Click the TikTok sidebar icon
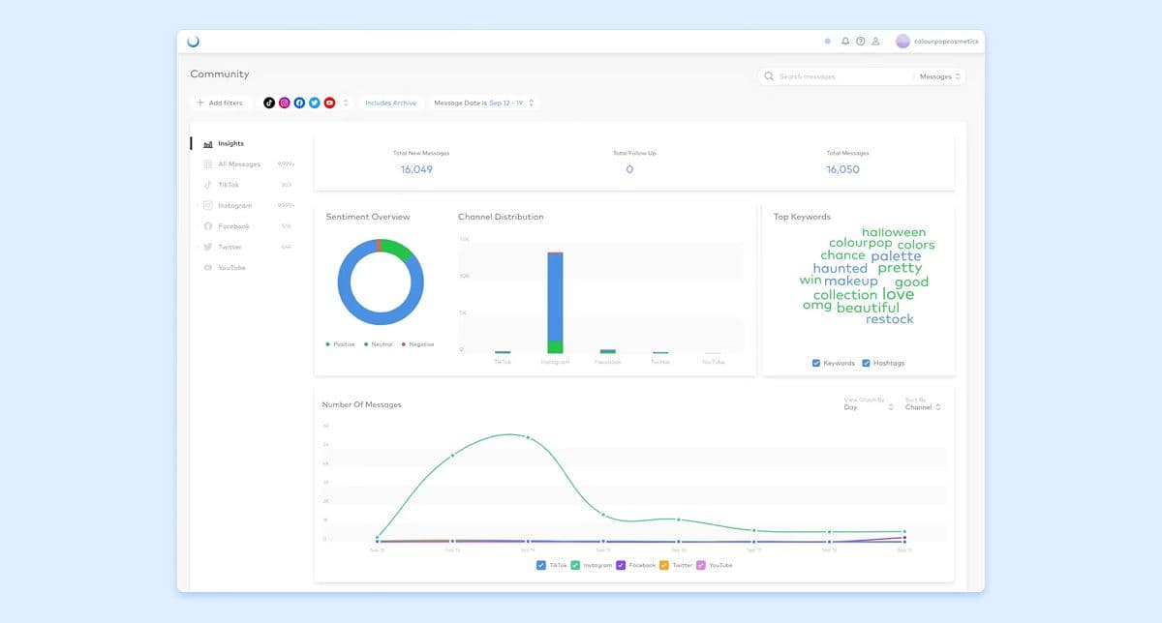Screen dimensions: 1162x623 pos(208,185)
